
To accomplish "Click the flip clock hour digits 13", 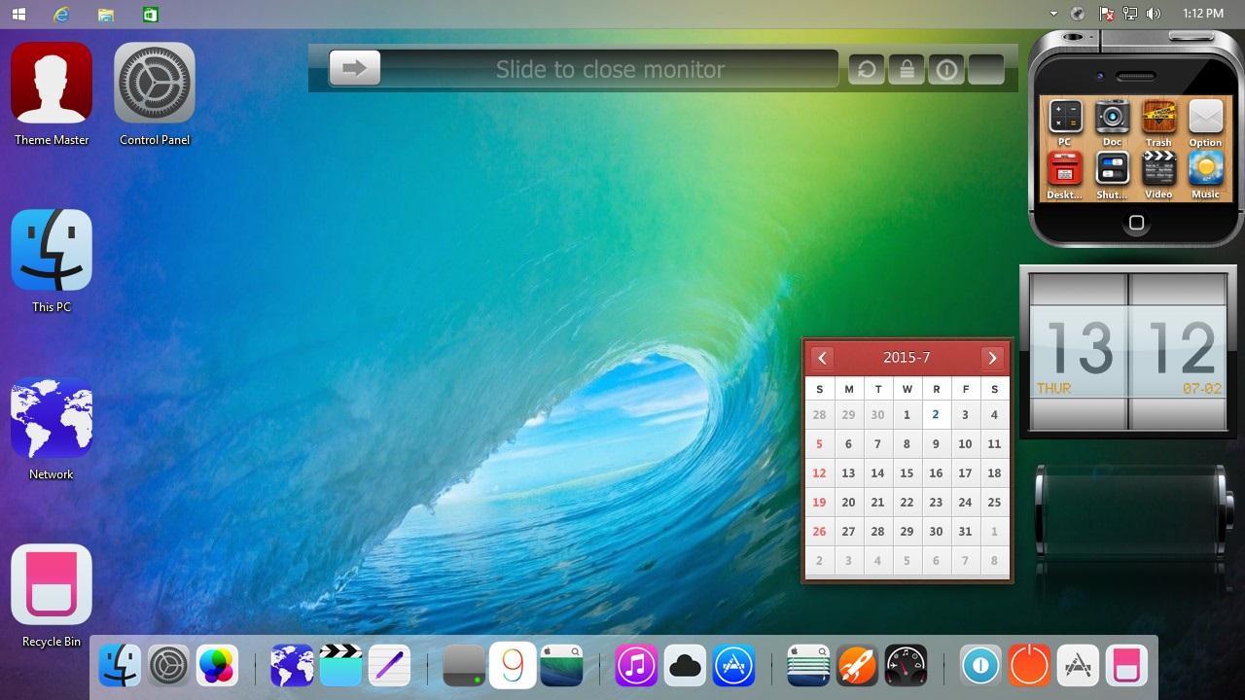I will click(1079, 350).
